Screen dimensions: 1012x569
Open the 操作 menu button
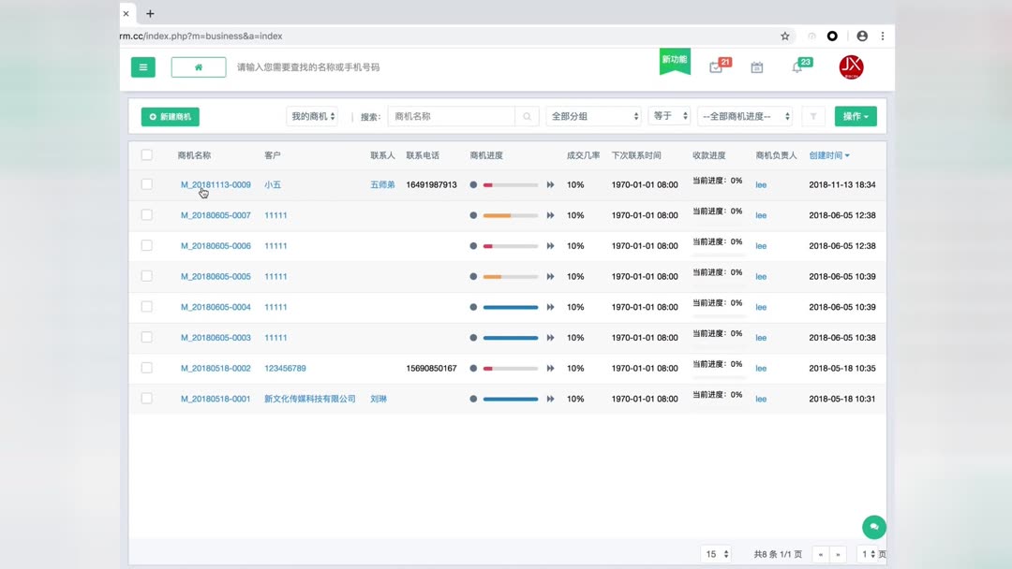[855, 115]
